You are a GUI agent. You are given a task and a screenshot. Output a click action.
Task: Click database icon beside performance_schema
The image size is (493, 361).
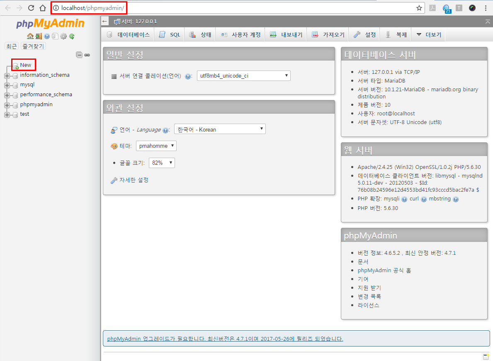pyautogui.click(x=15, y=95)
